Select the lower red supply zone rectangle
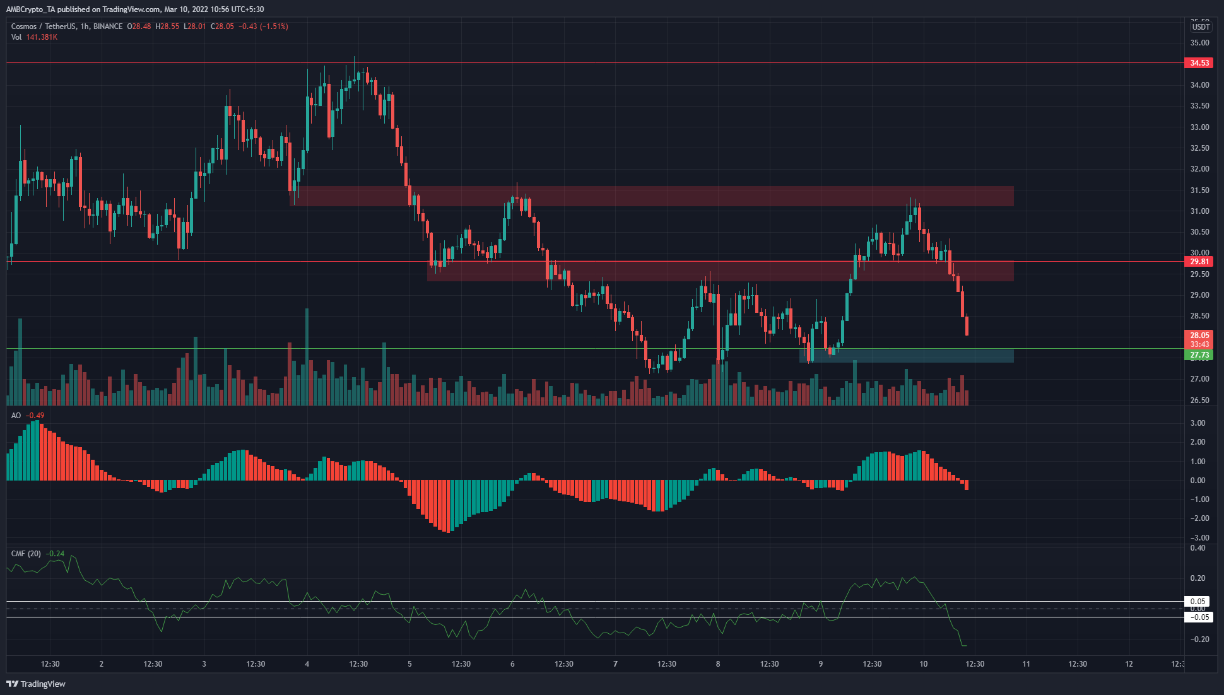The height and width of the screenshot is (695, 1224). (x=720, y=271)
